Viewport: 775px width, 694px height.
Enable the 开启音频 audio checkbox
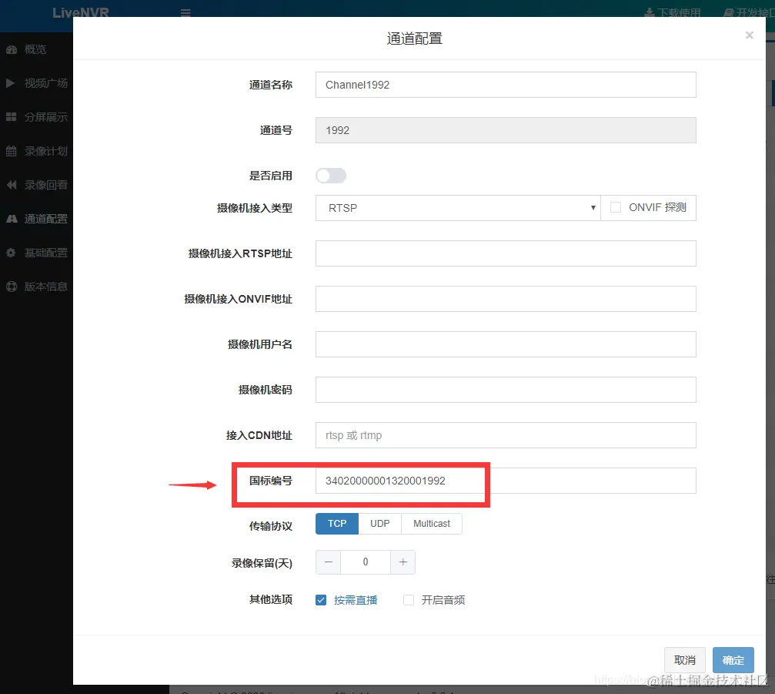pyautogui.click(x=409, y=599)
